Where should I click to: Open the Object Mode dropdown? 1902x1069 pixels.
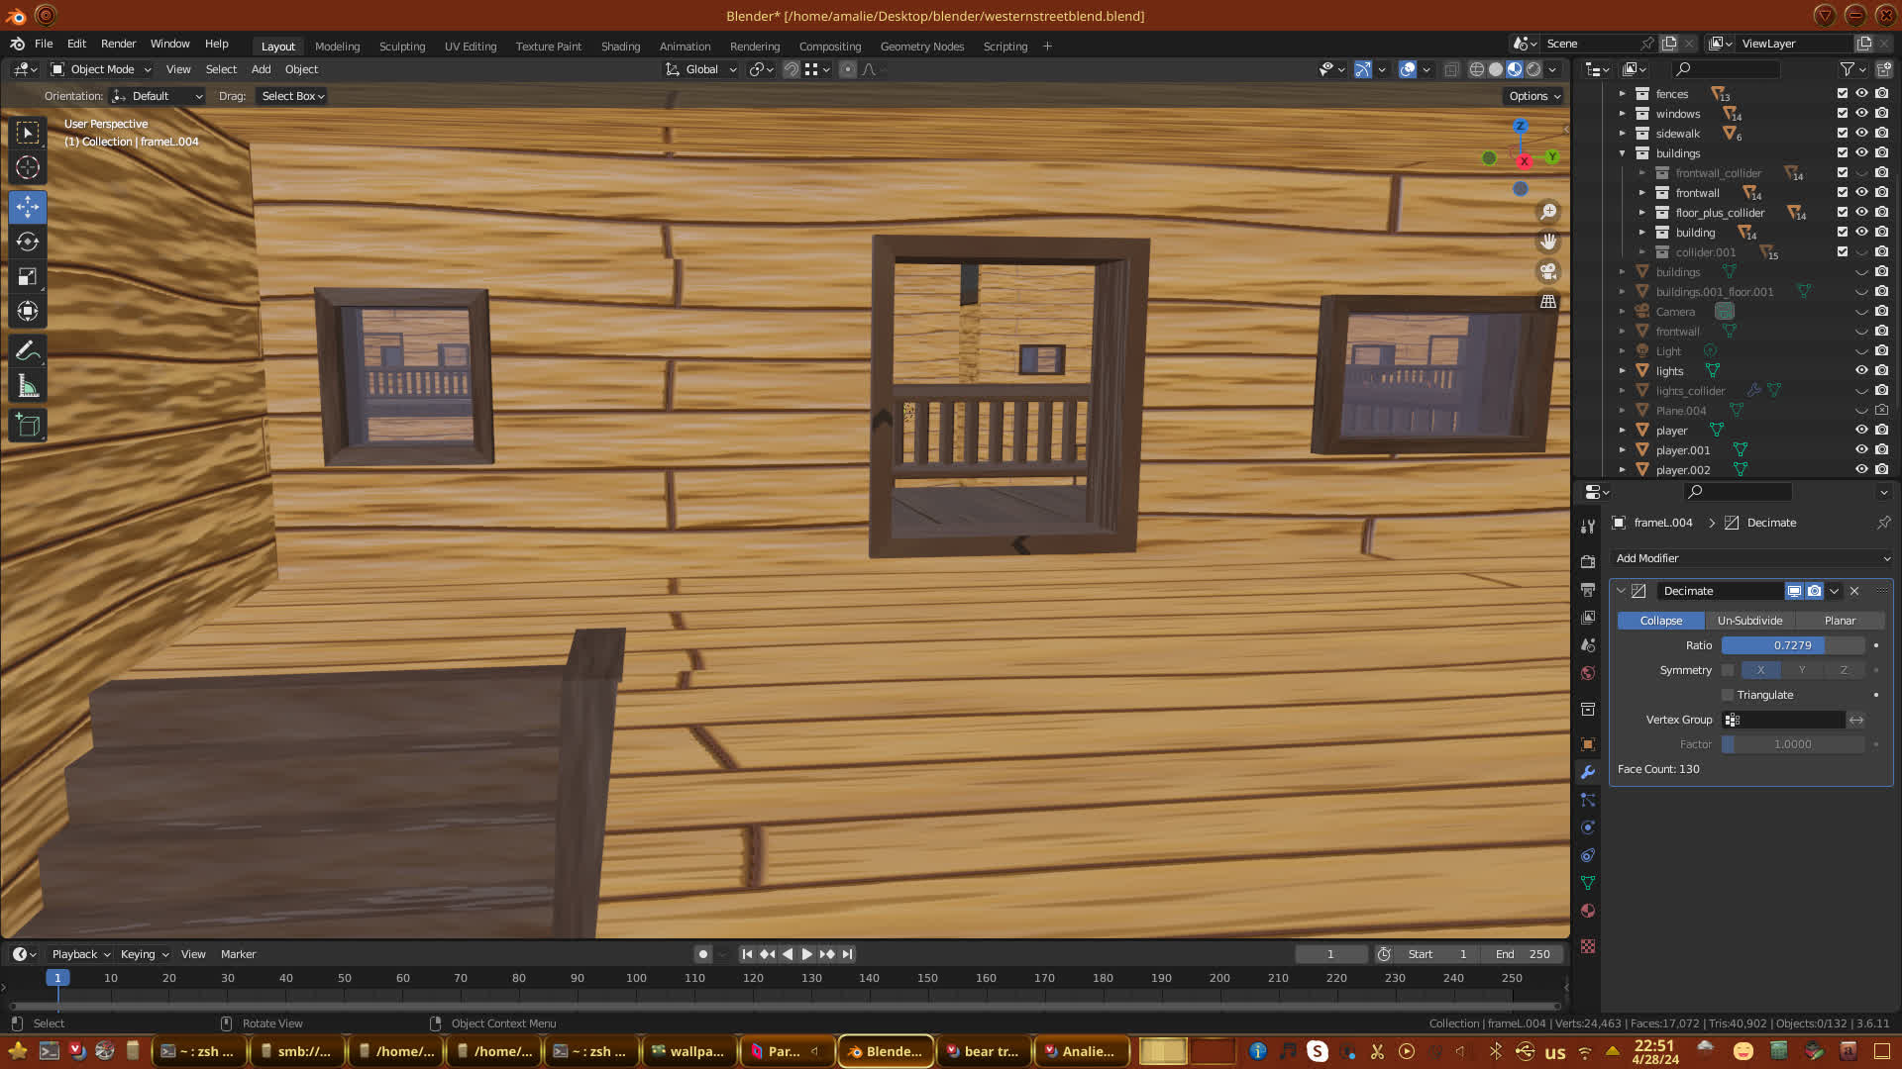point(101,69)
